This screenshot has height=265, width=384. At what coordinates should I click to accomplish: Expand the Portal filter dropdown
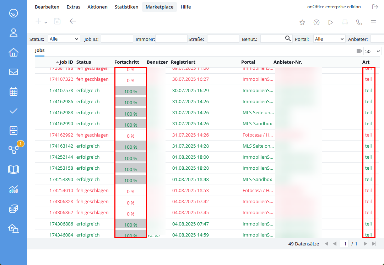tap(330, 39)
